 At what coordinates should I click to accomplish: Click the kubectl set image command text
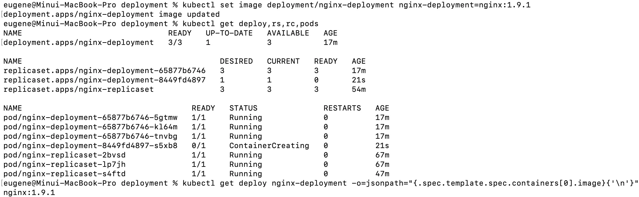(x=356, y=5)
